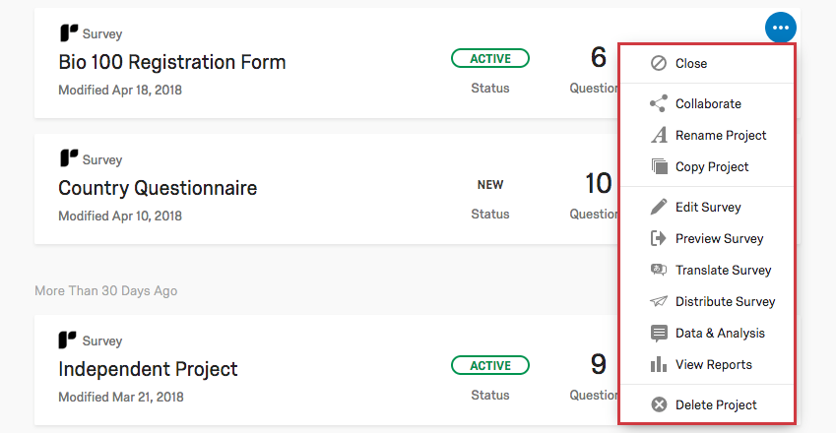Click the Rename Project letter icon
This screenshot has height=433, width=836.
pos(659,135)
